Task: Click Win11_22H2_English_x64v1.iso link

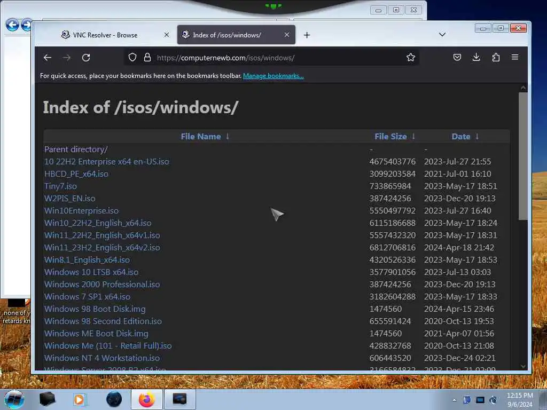Action: pyautogui.click(x=102, y=235)
